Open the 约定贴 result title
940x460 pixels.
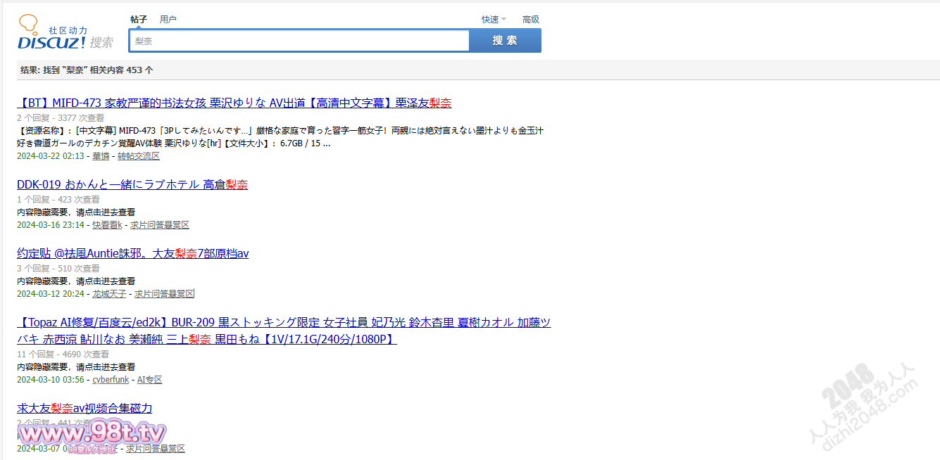pos(132,254)
